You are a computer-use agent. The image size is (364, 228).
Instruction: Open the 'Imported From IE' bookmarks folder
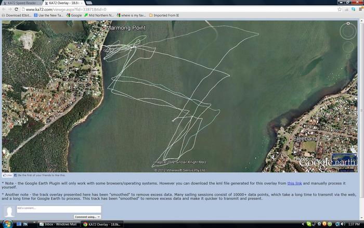164,16
